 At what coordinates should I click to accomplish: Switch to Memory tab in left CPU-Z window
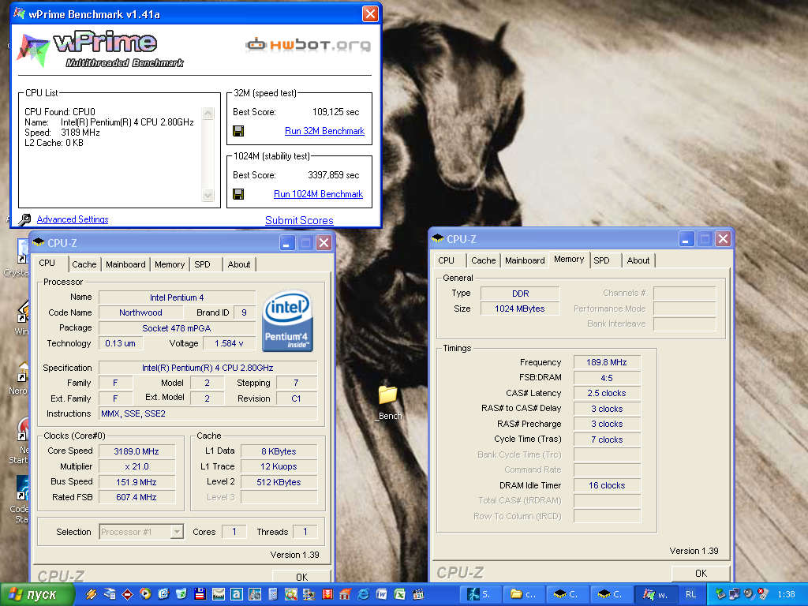[170, 264]
